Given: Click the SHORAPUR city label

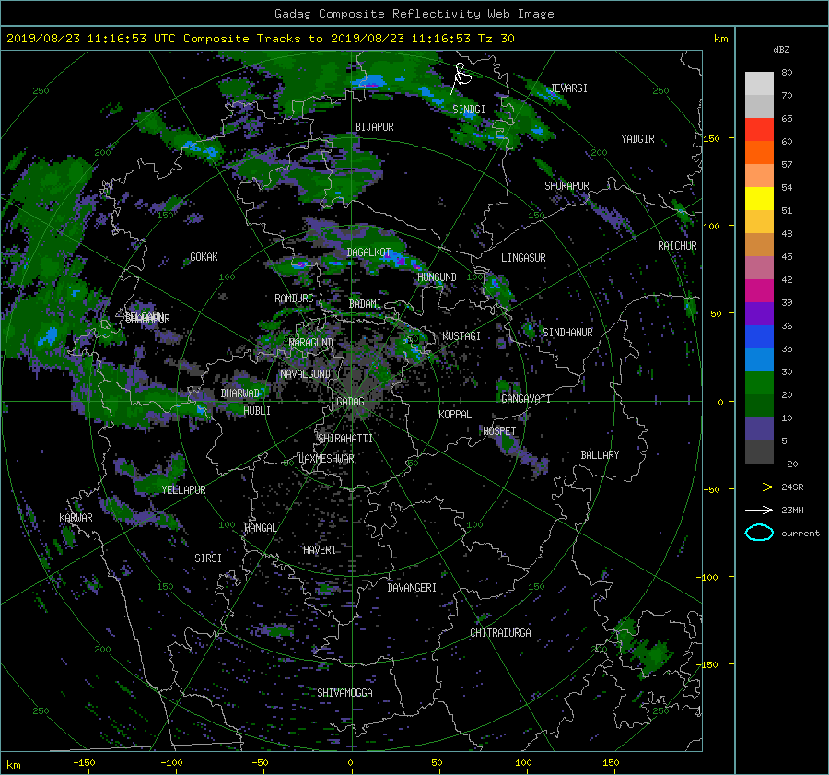Looking at the screenshot, I should click(566, 185).
